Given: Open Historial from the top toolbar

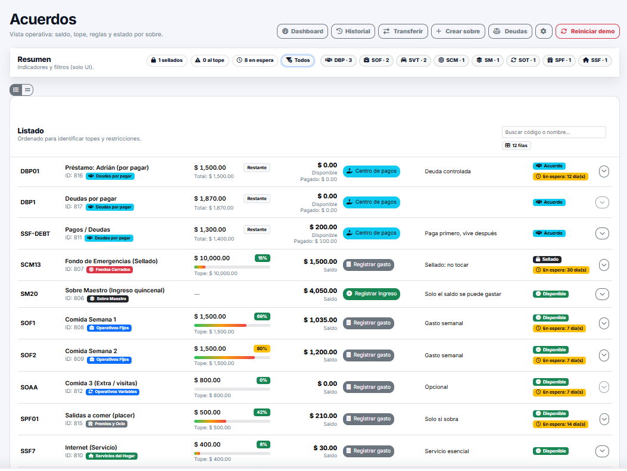Looking at the screenshot, I should (353, 32).
